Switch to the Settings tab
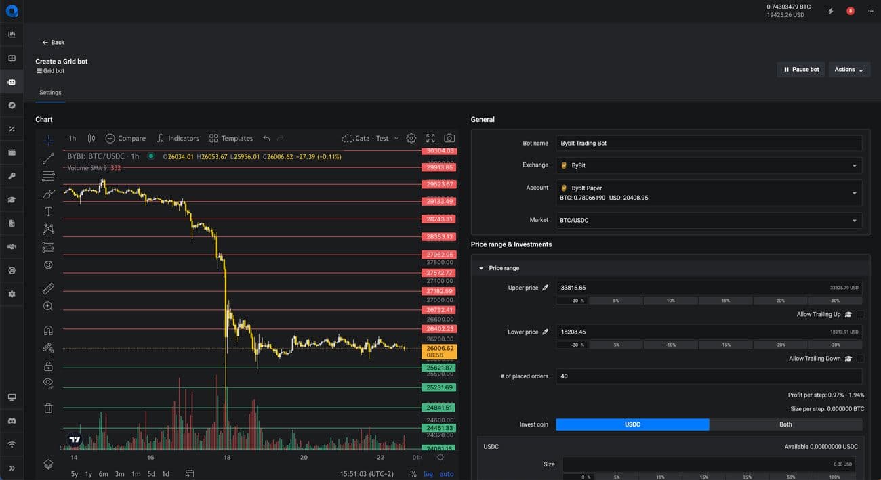 50,93
